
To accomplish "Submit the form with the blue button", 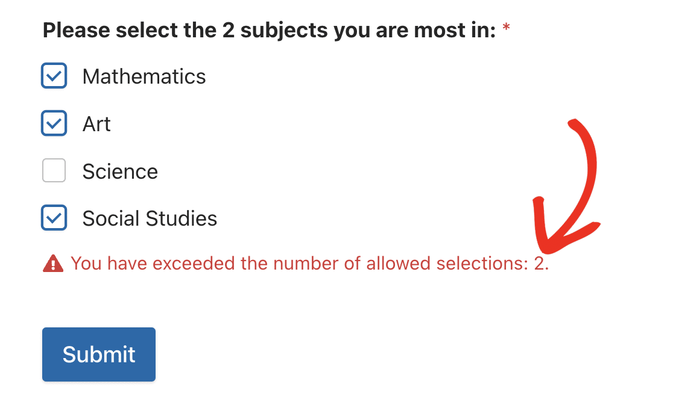I will pyautogui.click(x=99, y=354).
